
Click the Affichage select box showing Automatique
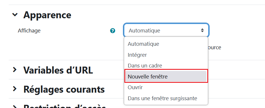pos(166,30)
